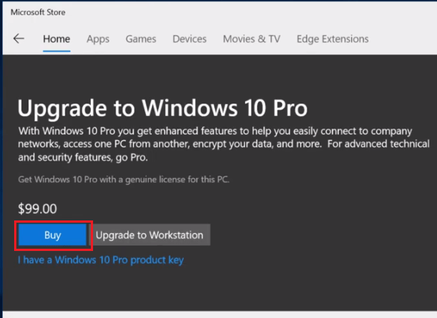
Task: Click the blue underline beneath Home
Action: (57, 51)
